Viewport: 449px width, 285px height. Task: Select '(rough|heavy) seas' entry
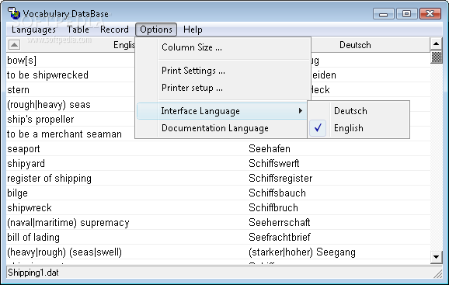click(x=49, y=104)
